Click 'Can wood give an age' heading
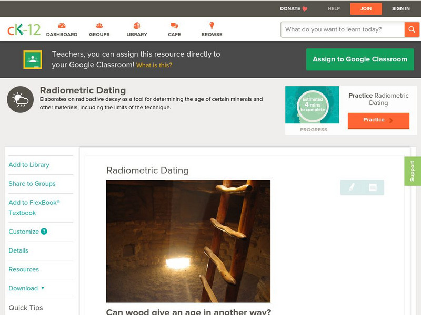This screenshot has width=421, height=315. 188,312
